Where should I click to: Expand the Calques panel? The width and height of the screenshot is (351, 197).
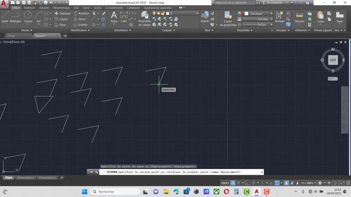click(168, 30)
